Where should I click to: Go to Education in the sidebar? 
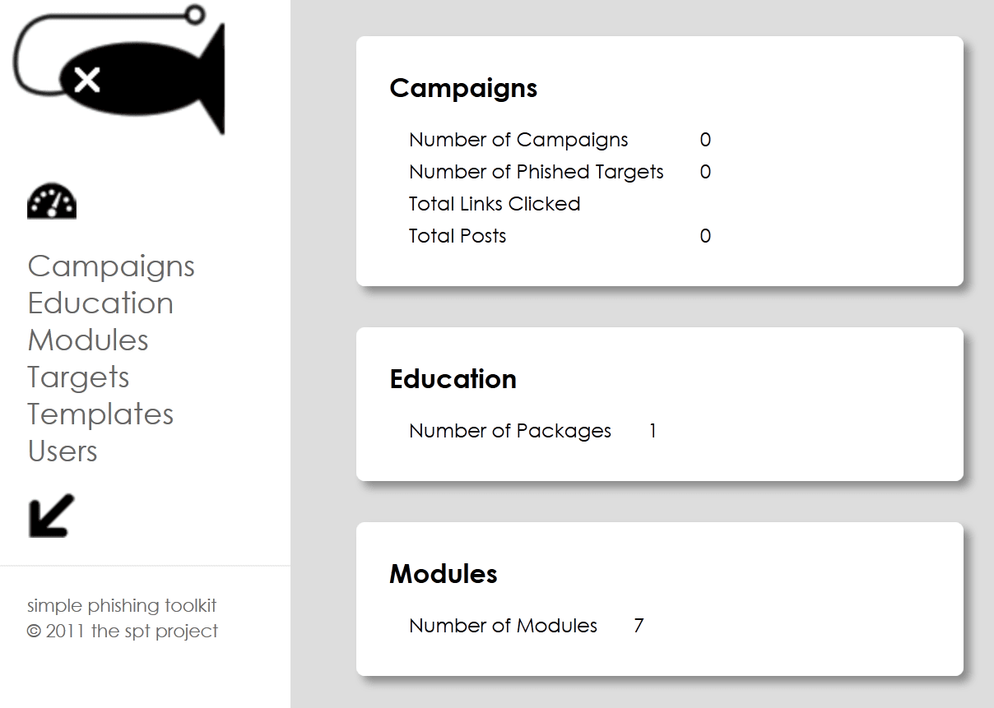point(100,303)
